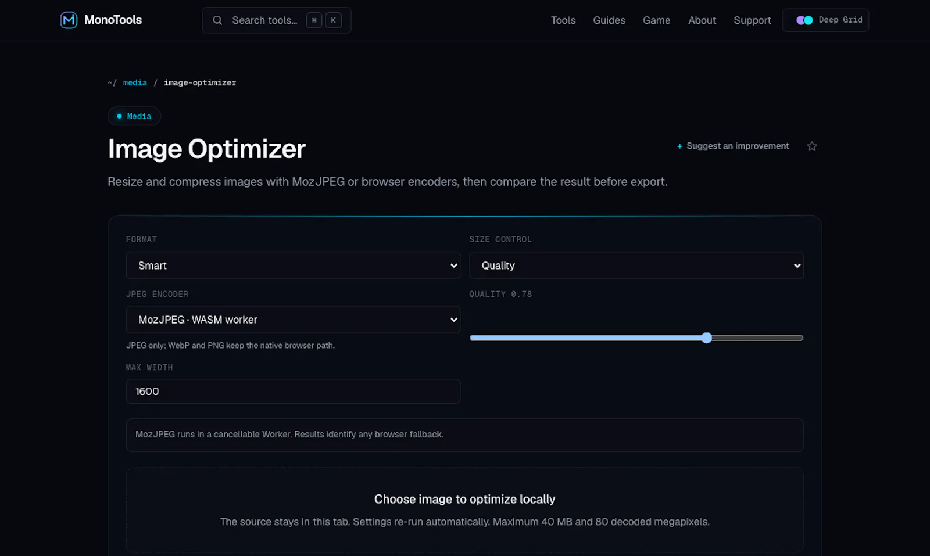Favorite this tool with the star icon

click(812, 146)
